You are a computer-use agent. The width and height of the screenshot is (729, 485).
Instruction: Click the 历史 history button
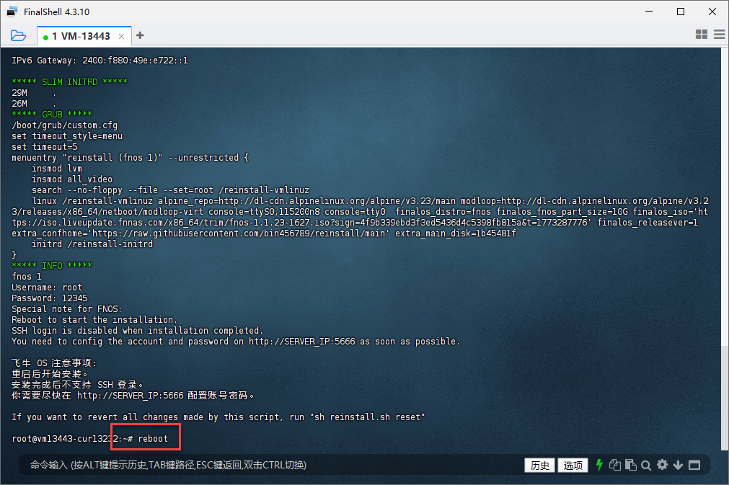[539, 465]
